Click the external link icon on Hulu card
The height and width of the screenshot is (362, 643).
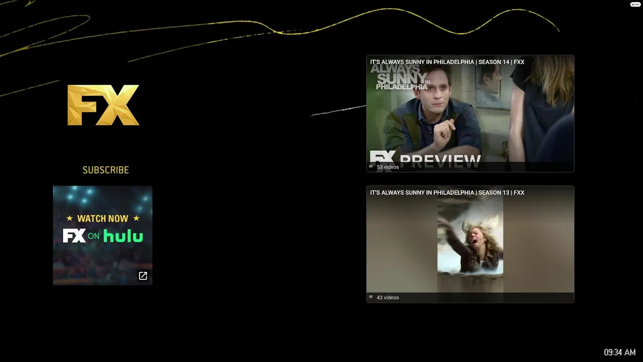click(143, 276)
